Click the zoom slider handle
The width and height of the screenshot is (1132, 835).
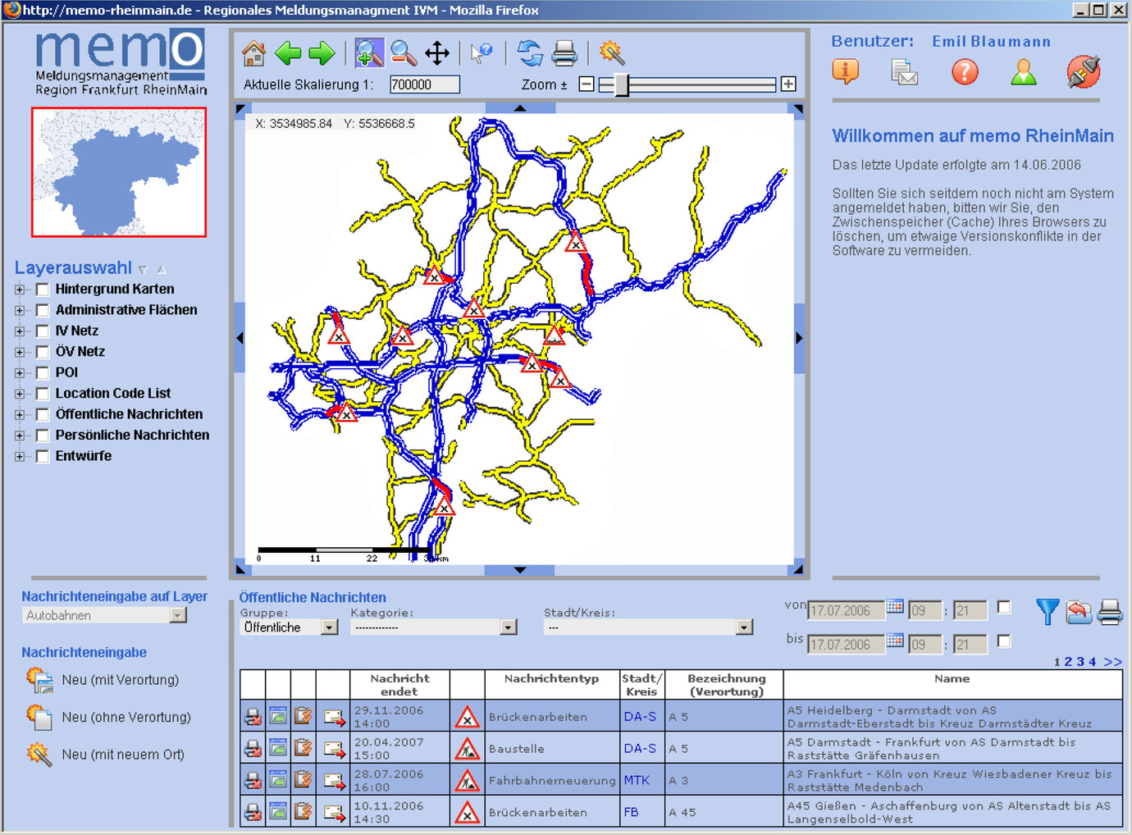[x=622, y=84]
